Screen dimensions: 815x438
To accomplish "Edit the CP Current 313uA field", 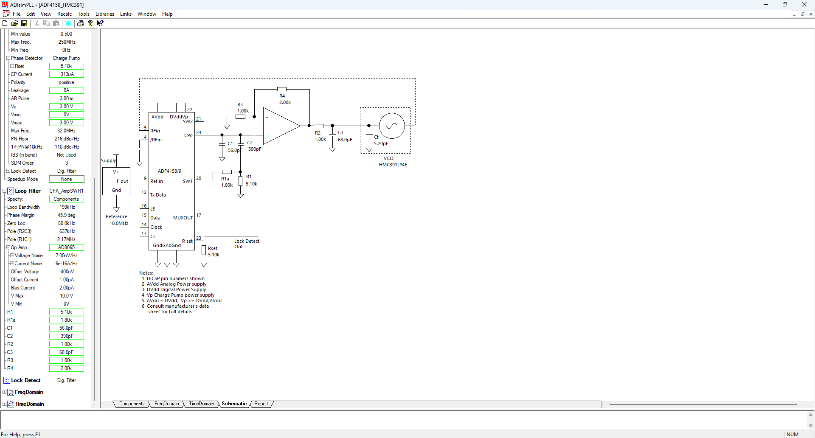I will click(67, 74).
